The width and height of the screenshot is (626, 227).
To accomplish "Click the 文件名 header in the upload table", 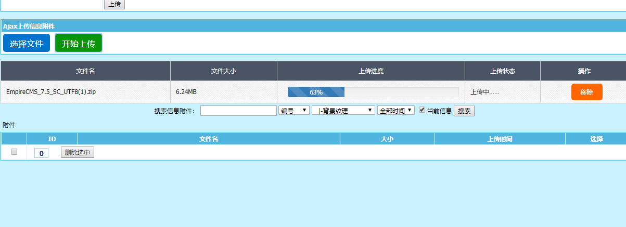I will 85,71.
